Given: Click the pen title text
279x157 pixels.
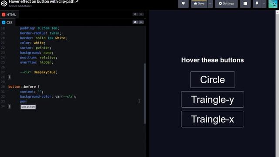Looking at the screenshot, I should [x=41, y=2].
